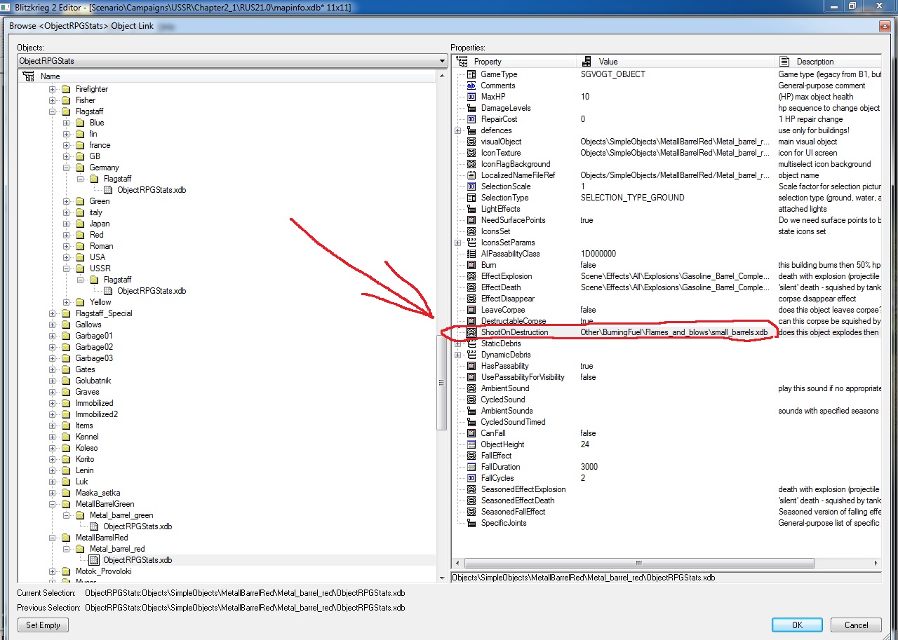Image resolution: width=898 pixels, height=640 pixels.
Task: Select the Golubatnik folder
Action: coord(93,381)
